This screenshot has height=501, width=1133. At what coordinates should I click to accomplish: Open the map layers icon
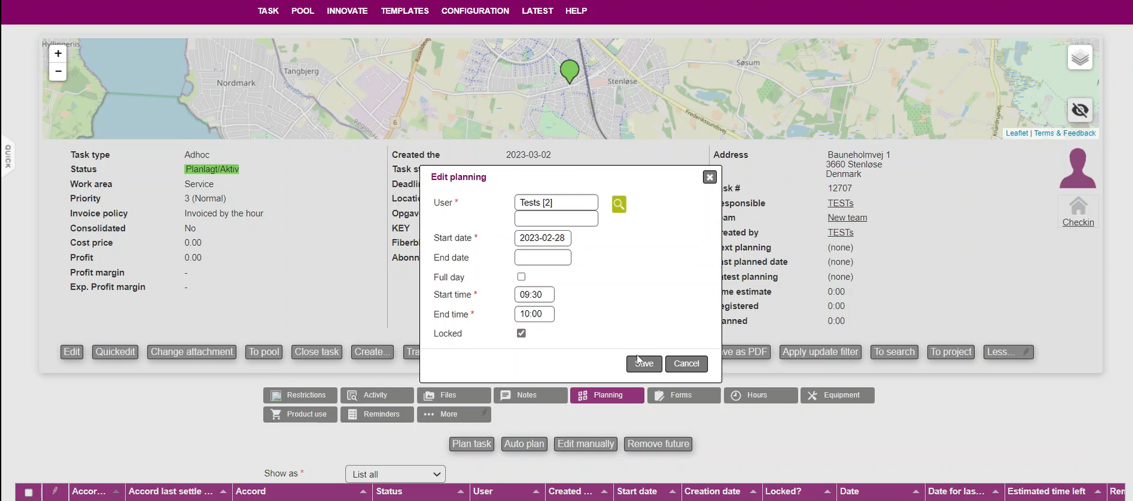(x=1080, y=58)
